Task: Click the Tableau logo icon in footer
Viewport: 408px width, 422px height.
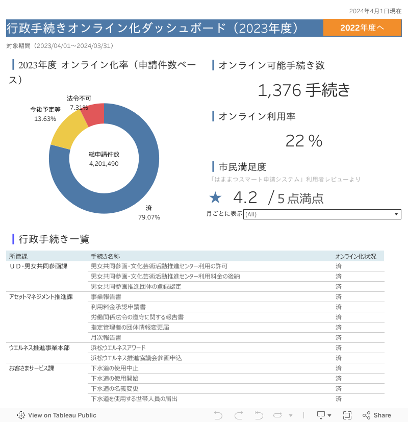Action: coord(21,415)
